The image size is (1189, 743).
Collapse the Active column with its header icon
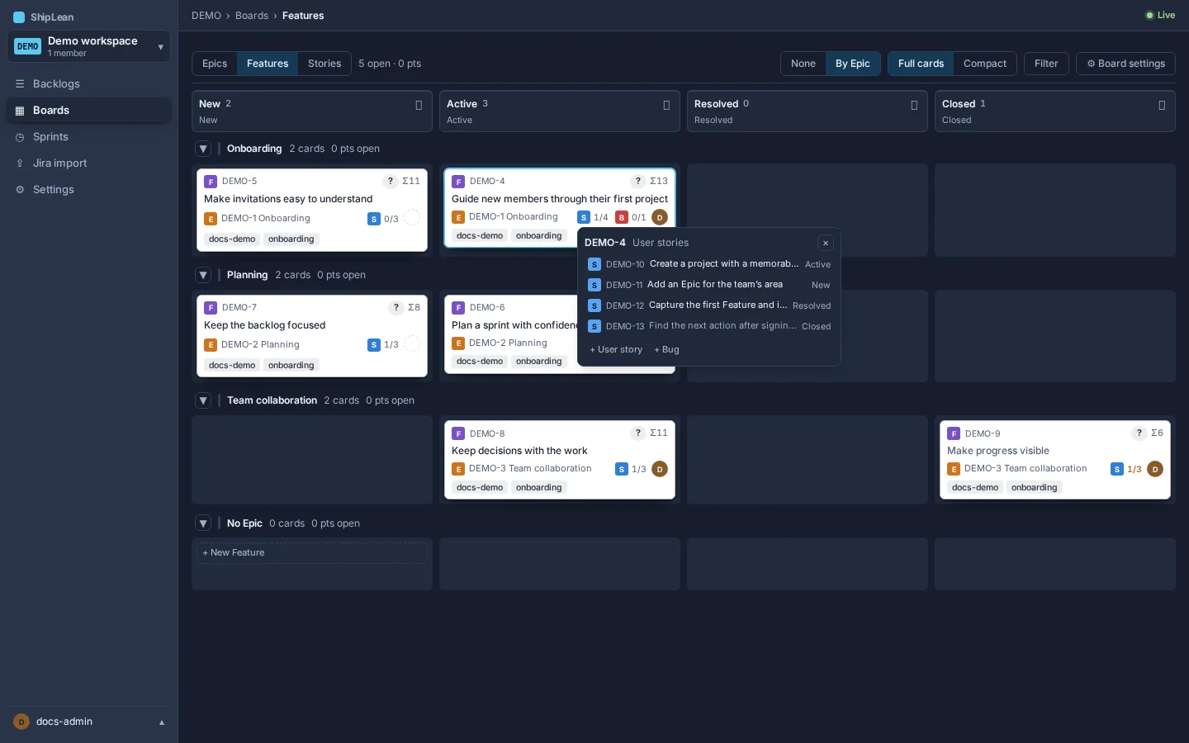[666, 105]
